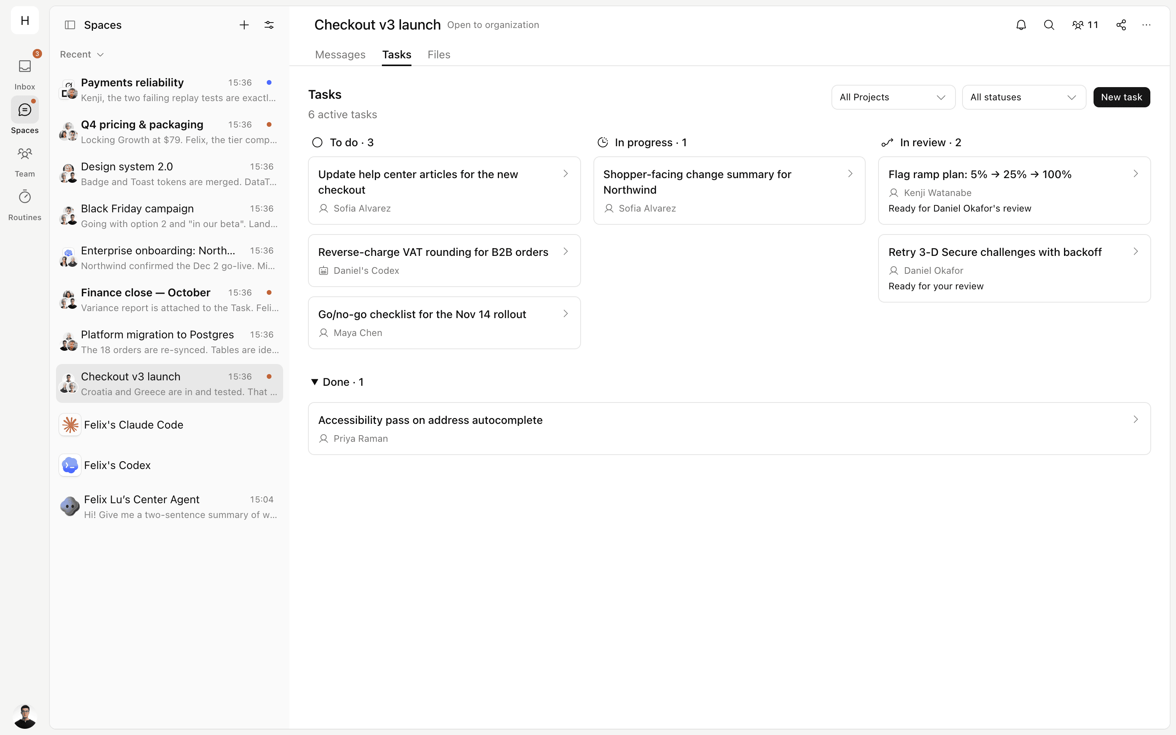Click the share icon in the header
The width and height of the screenshot is (1176, 735).
1121,25
